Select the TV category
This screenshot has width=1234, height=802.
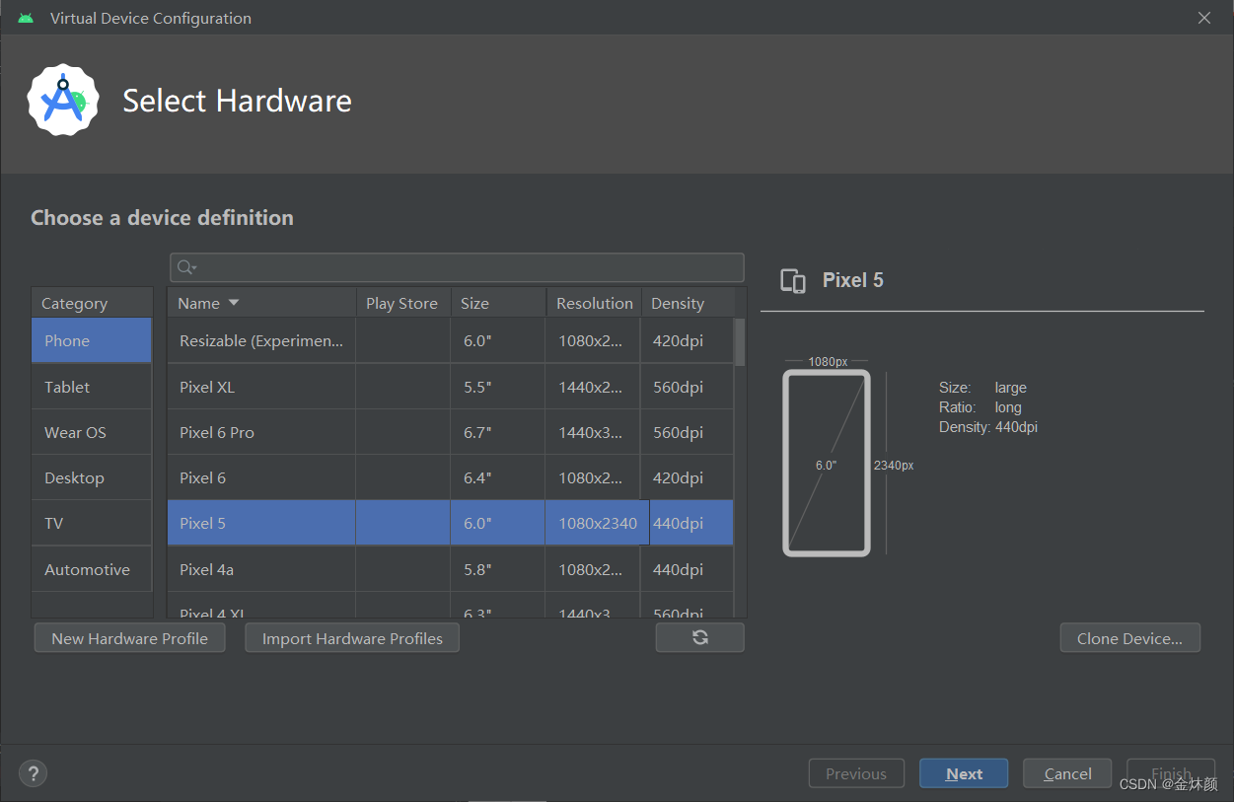(92, 523)
